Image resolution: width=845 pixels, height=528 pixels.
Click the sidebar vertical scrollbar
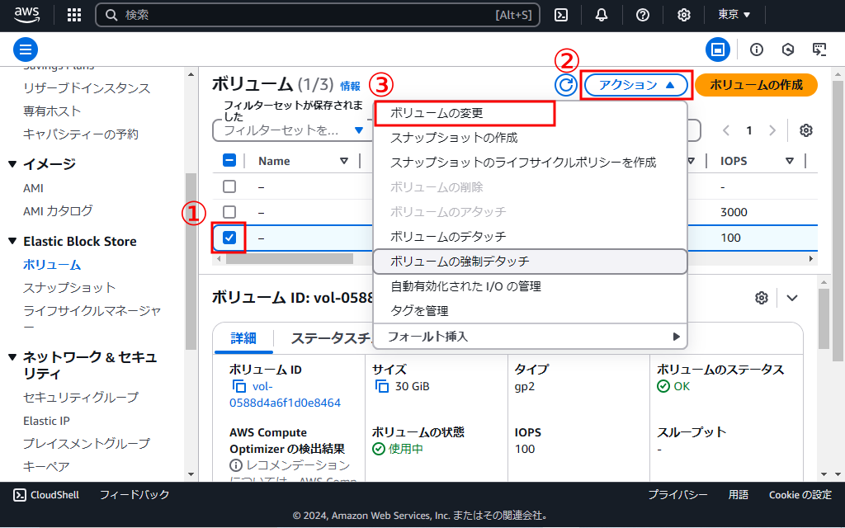coord(191,262)
